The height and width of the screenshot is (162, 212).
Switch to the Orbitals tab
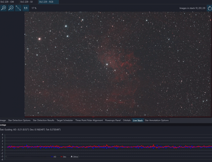pyautogui.click(x=127, y=120)
